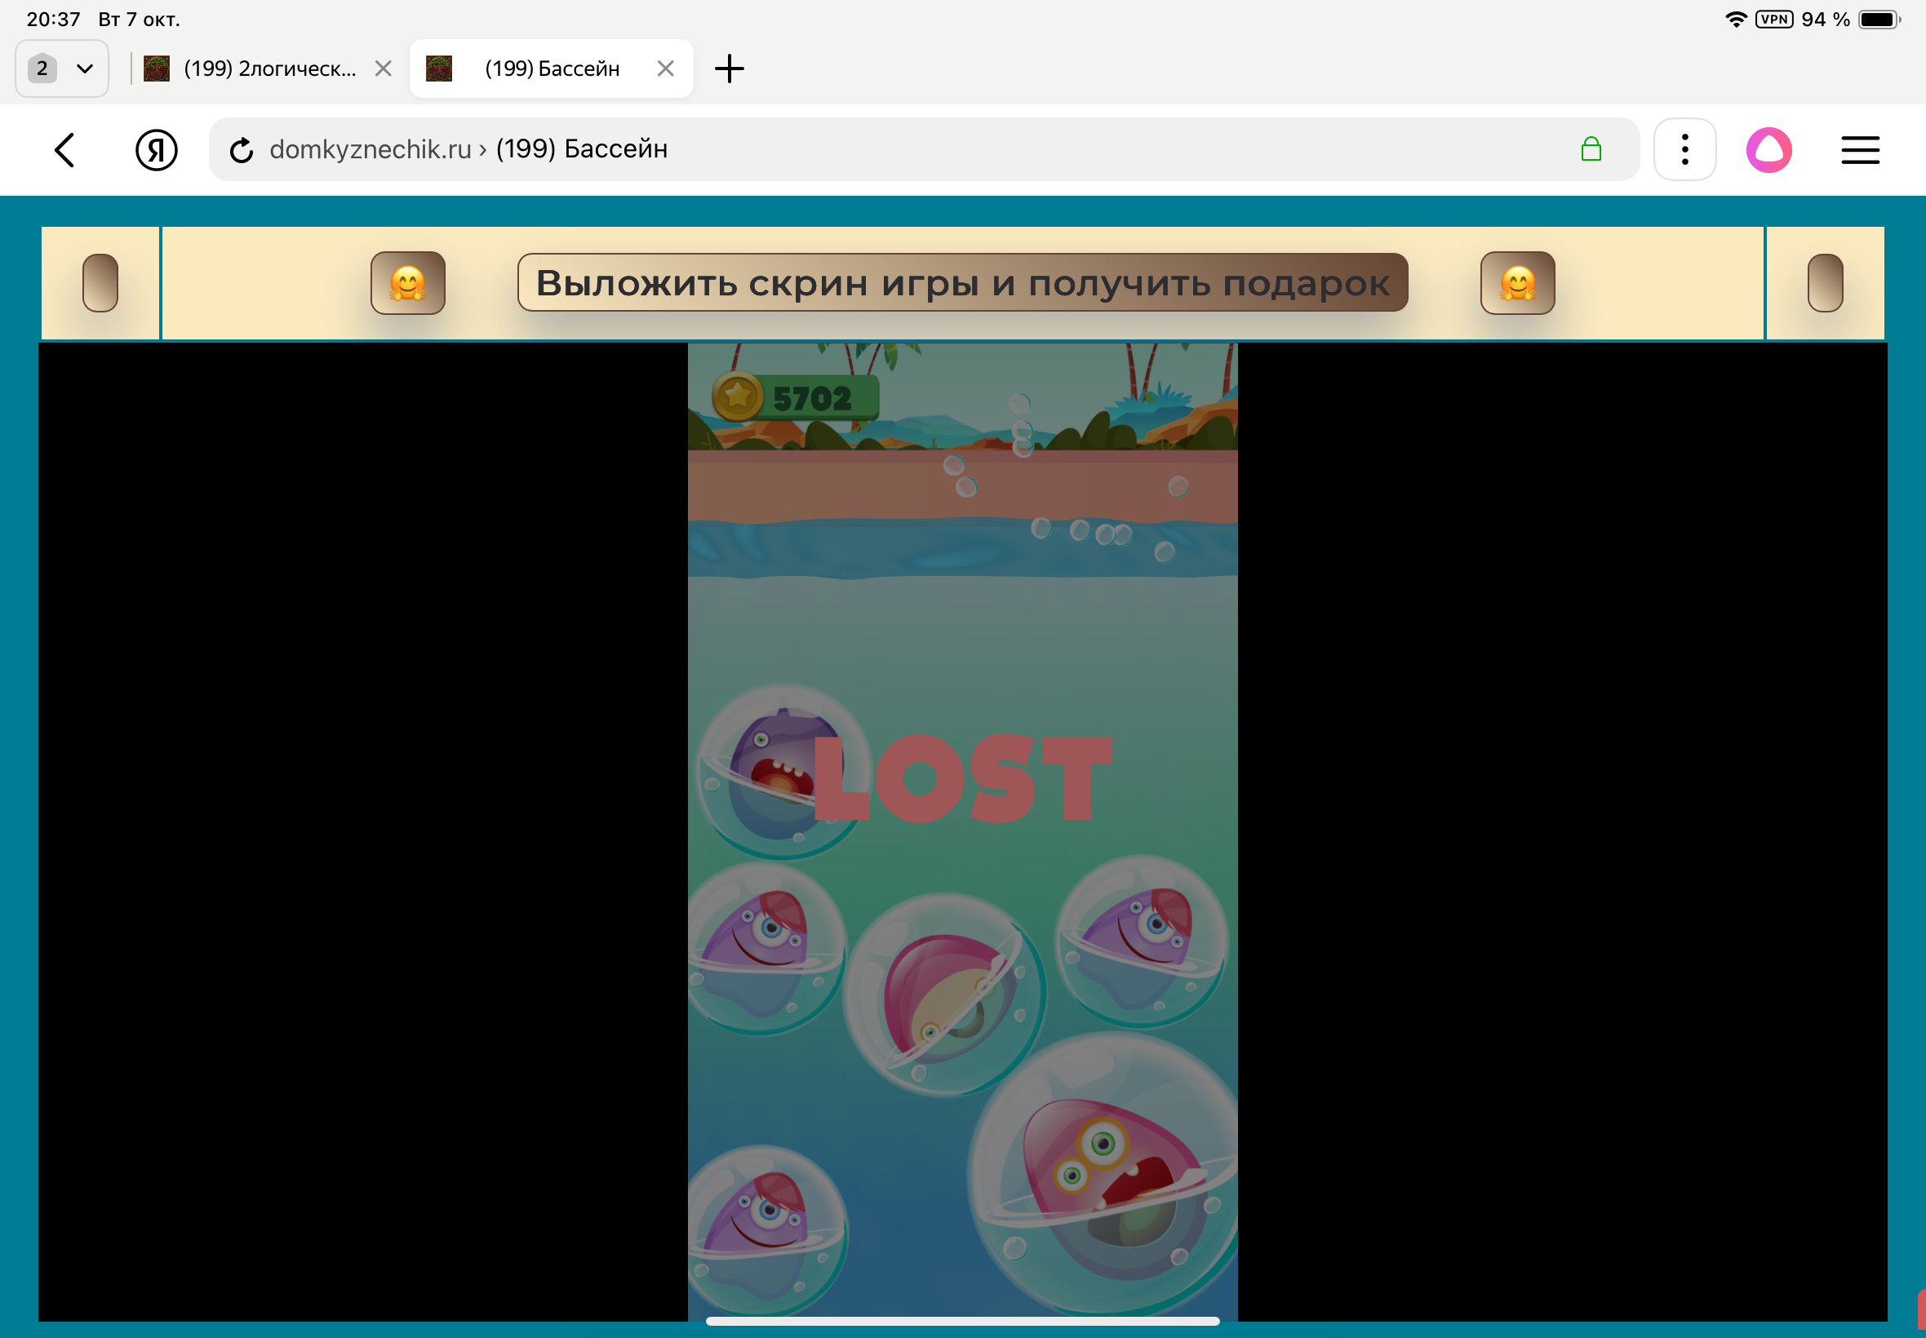Click the green secure lock icon
Image resolution: width=1926 pixels, height=1338 pixels.
coord(1591,149)
